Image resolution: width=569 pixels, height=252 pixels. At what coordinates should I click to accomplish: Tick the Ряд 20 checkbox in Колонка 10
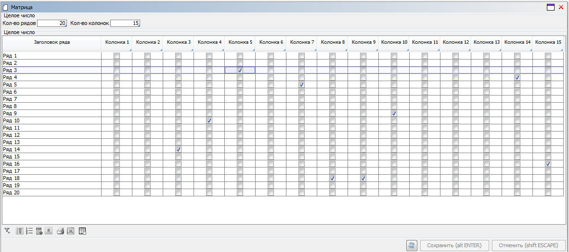pyautogui.click(x=394, y=192)
